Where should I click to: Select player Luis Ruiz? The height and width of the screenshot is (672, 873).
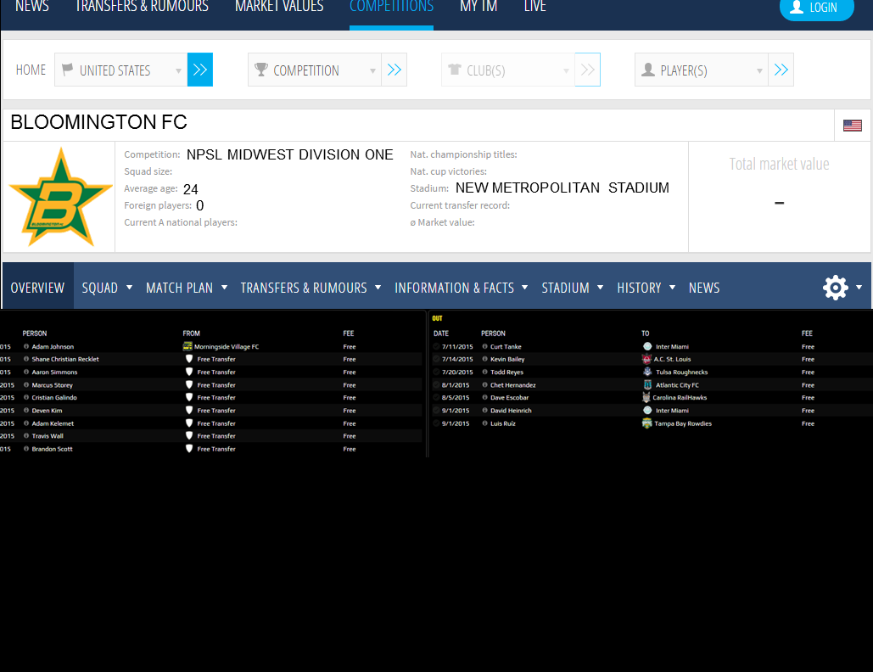click(x=503, y=423)
